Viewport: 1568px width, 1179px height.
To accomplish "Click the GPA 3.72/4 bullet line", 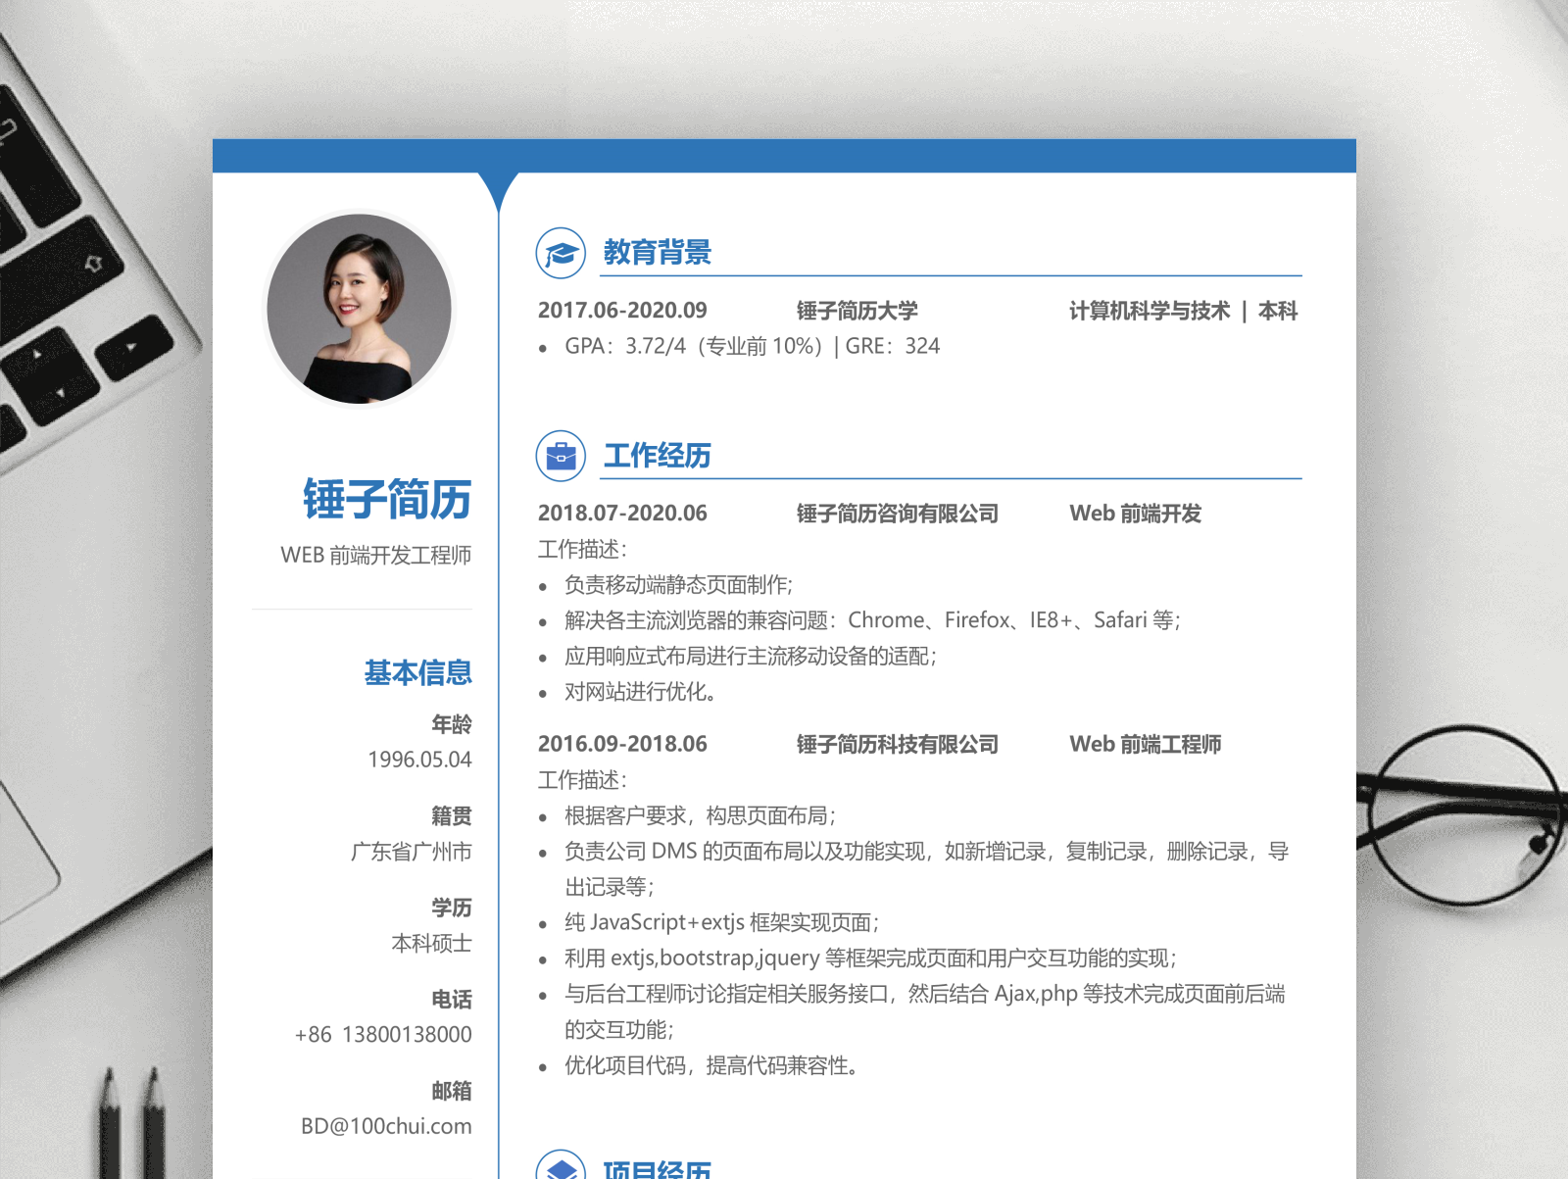I will (x=752, y=346).
